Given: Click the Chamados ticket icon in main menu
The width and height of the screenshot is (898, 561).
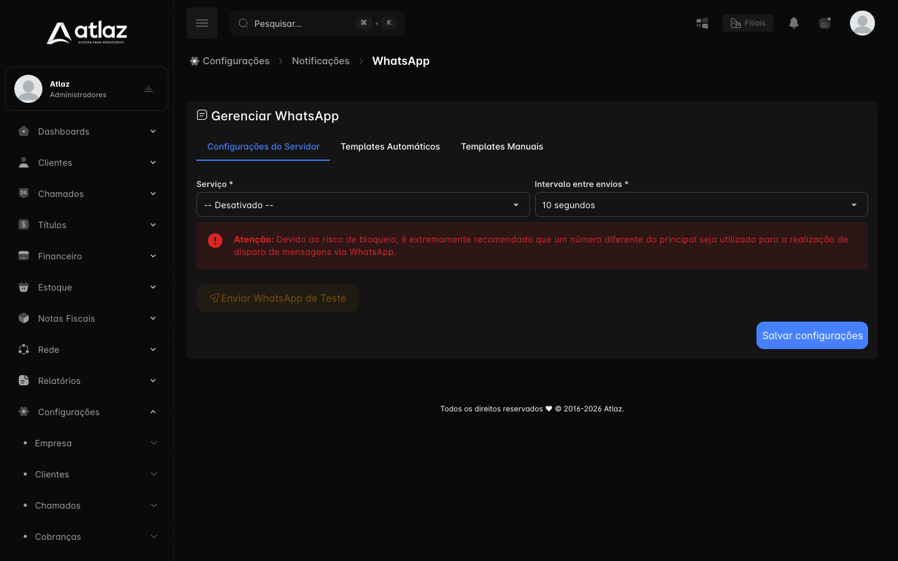Looking at the screenshot, I should pyautogui.click(x=24, y=193).
